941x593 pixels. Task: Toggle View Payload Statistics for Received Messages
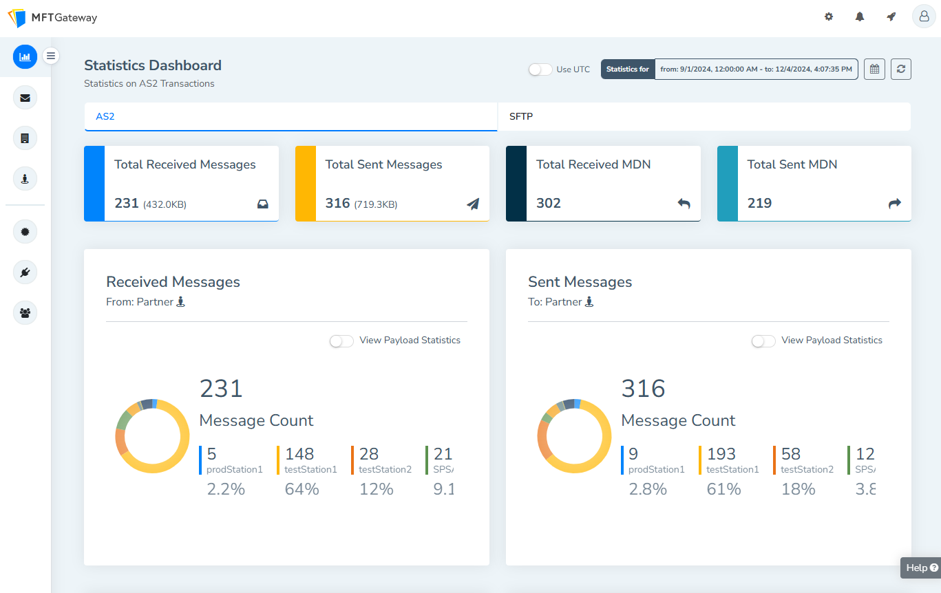341,341
